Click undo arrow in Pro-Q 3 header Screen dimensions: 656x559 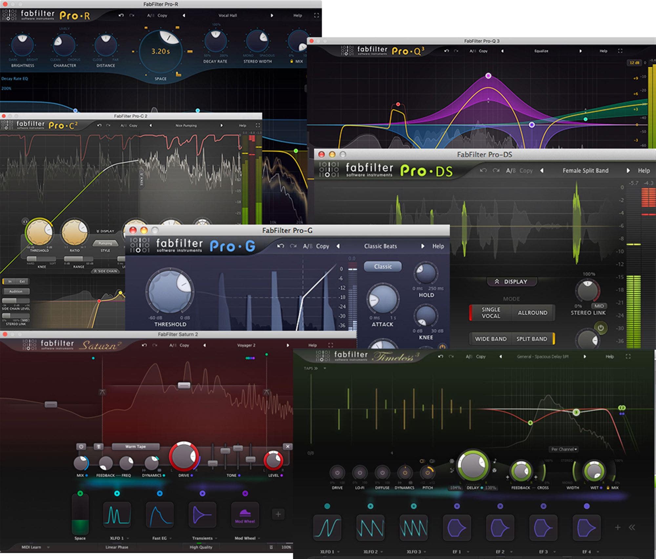(x=446, y=51)
